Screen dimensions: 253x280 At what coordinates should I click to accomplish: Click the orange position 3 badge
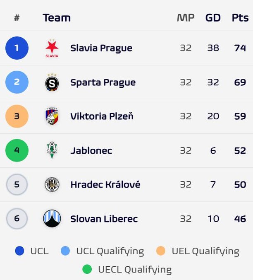pyautogui.click(x=17, y=116)
